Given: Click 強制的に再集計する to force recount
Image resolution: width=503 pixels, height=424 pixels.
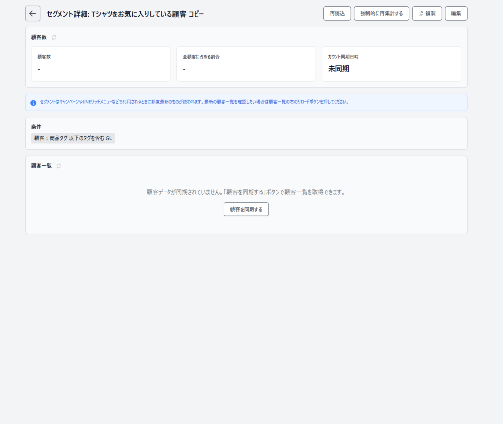Looking at the screenshot, I should tap(381, 14).
